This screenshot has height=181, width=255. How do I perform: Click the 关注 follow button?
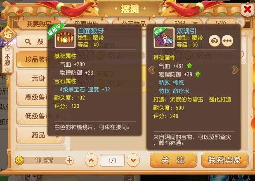pyautogui.click(x=173, y=160)
